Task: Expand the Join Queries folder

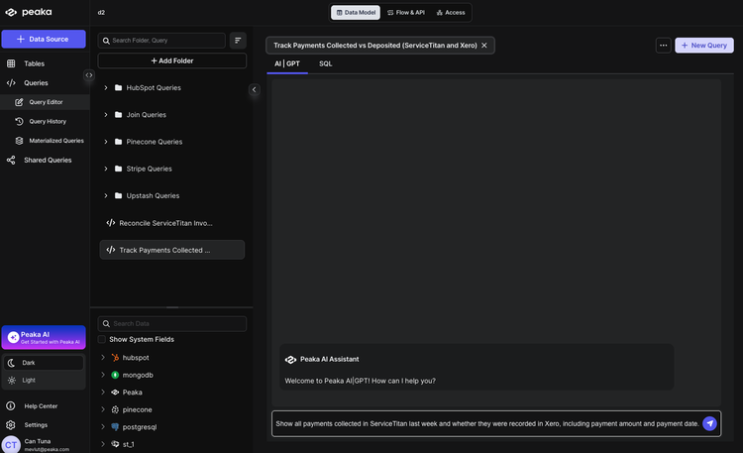Action: (106, 115)
